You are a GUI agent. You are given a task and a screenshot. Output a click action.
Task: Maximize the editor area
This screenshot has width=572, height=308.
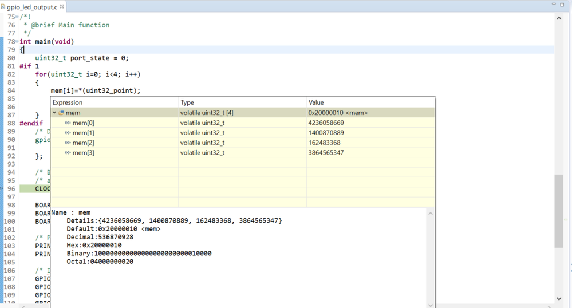pyautogui.click(x=562, y=4)
